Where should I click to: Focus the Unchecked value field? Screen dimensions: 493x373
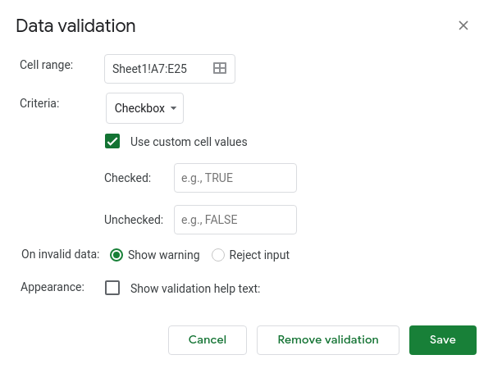point(235,220)
